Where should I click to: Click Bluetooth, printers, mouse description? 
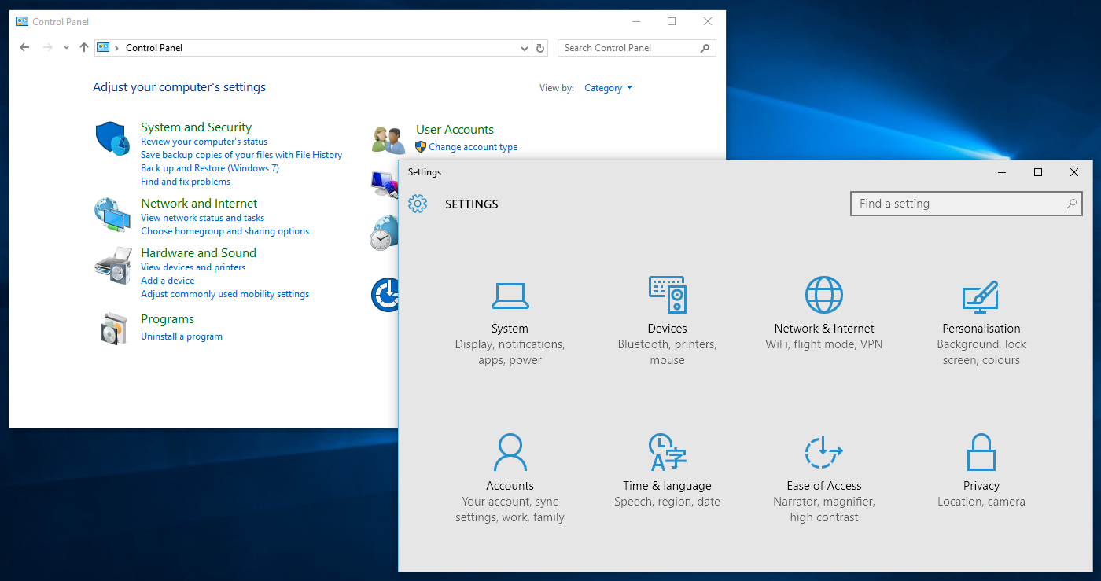(x=667, y=352)
